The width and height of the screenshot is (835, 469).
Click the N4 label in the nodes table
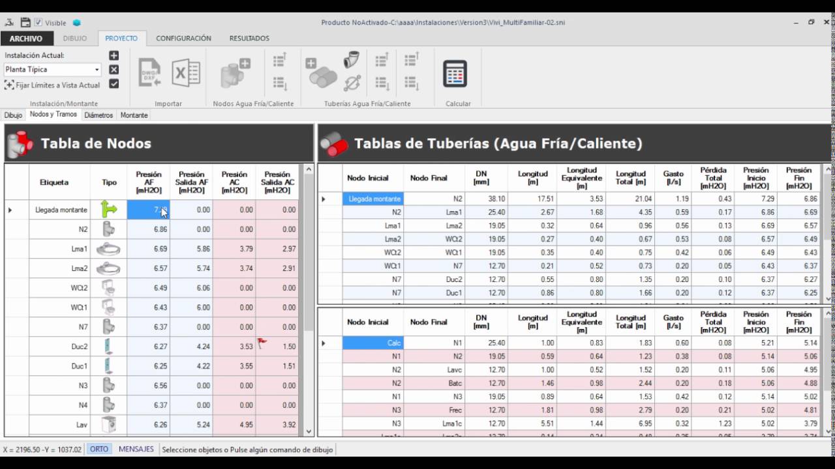click(61, 405)
